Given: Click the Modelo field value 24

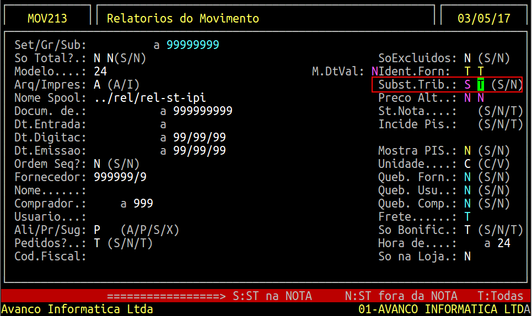Looking at the screenshot, I should point(100,72).
